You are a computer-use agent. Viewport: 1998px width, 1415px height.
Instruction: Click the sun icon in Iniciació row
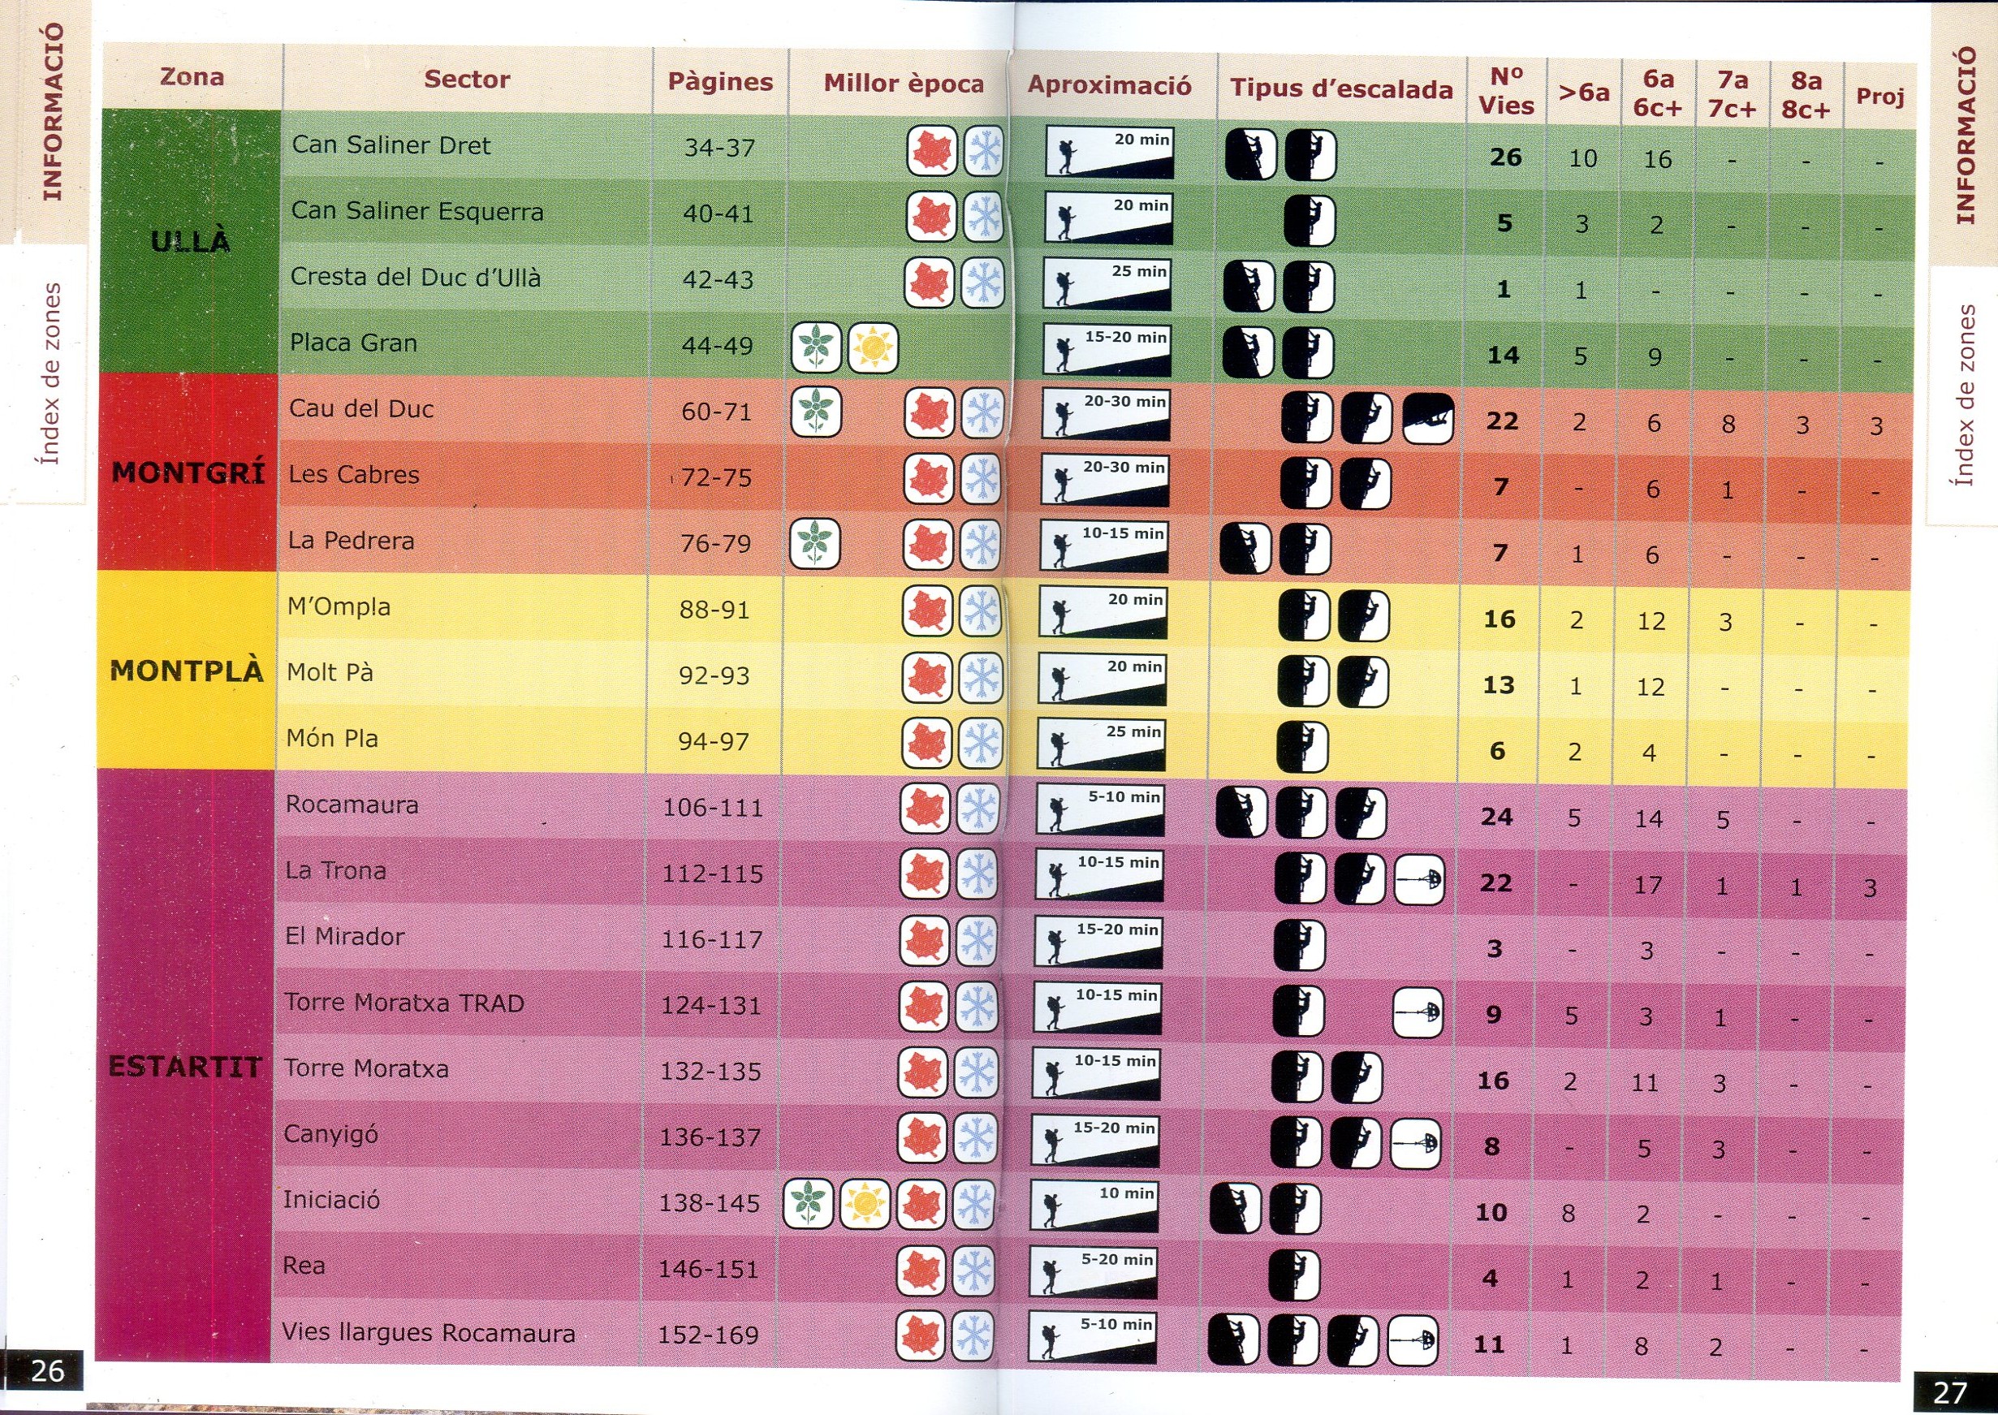pos(865,1205)
